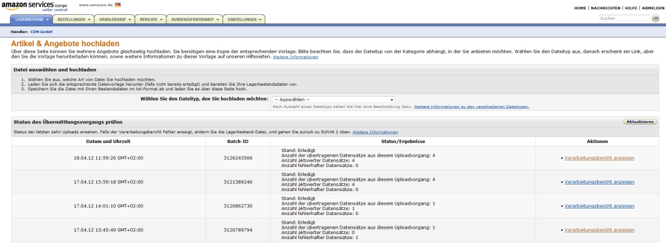
Task: Open the Berichte tab
Action: 151,19
